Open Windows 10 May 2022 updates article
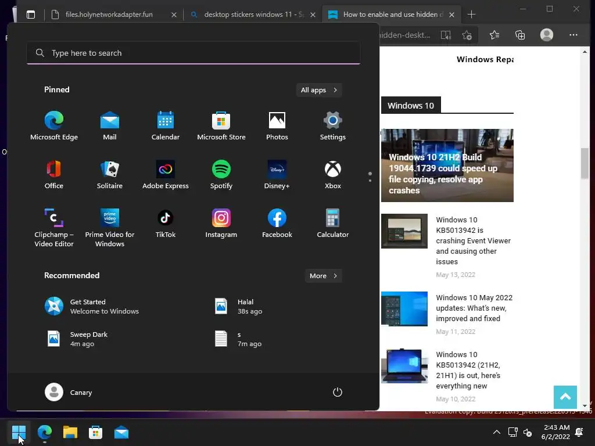595x446 pixels. 474,308
